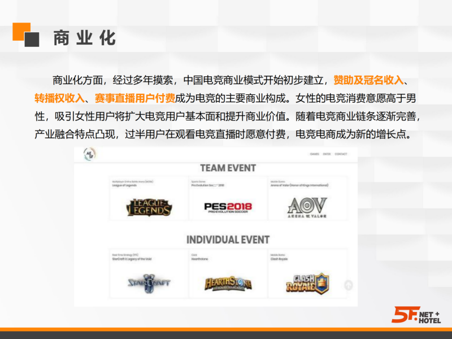Open the GAMES nav link
The height and width of the screenshot is (339, 452).
pyautogui.click(x=314, y=154)
